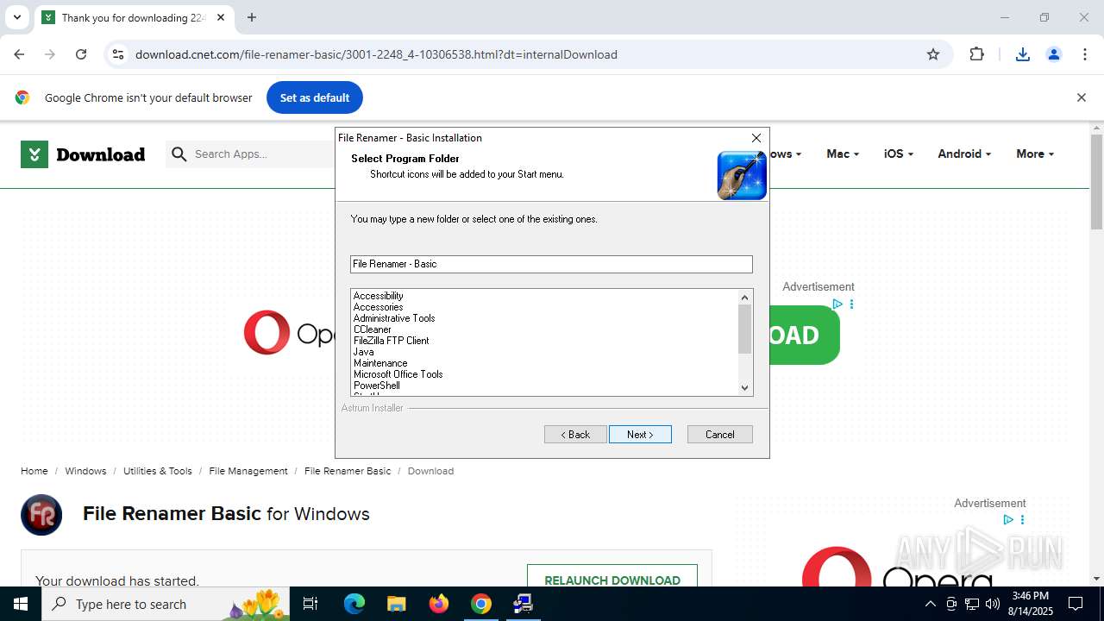Open File Explorer from taskbar
The height and width of the screenshot is (621, 1104).
[396, 604]
